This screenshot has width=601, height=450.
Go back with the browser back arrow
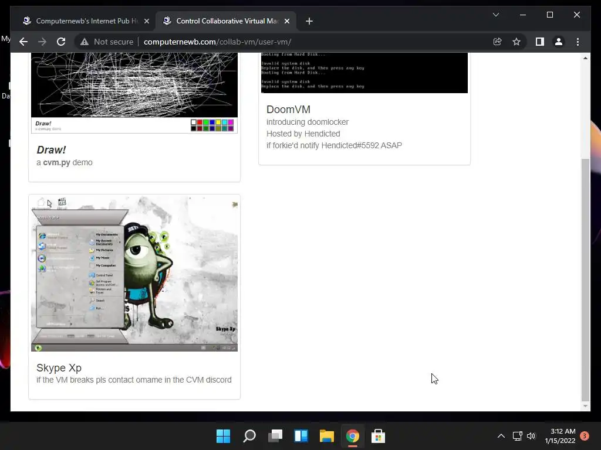[x=23, y=42]
